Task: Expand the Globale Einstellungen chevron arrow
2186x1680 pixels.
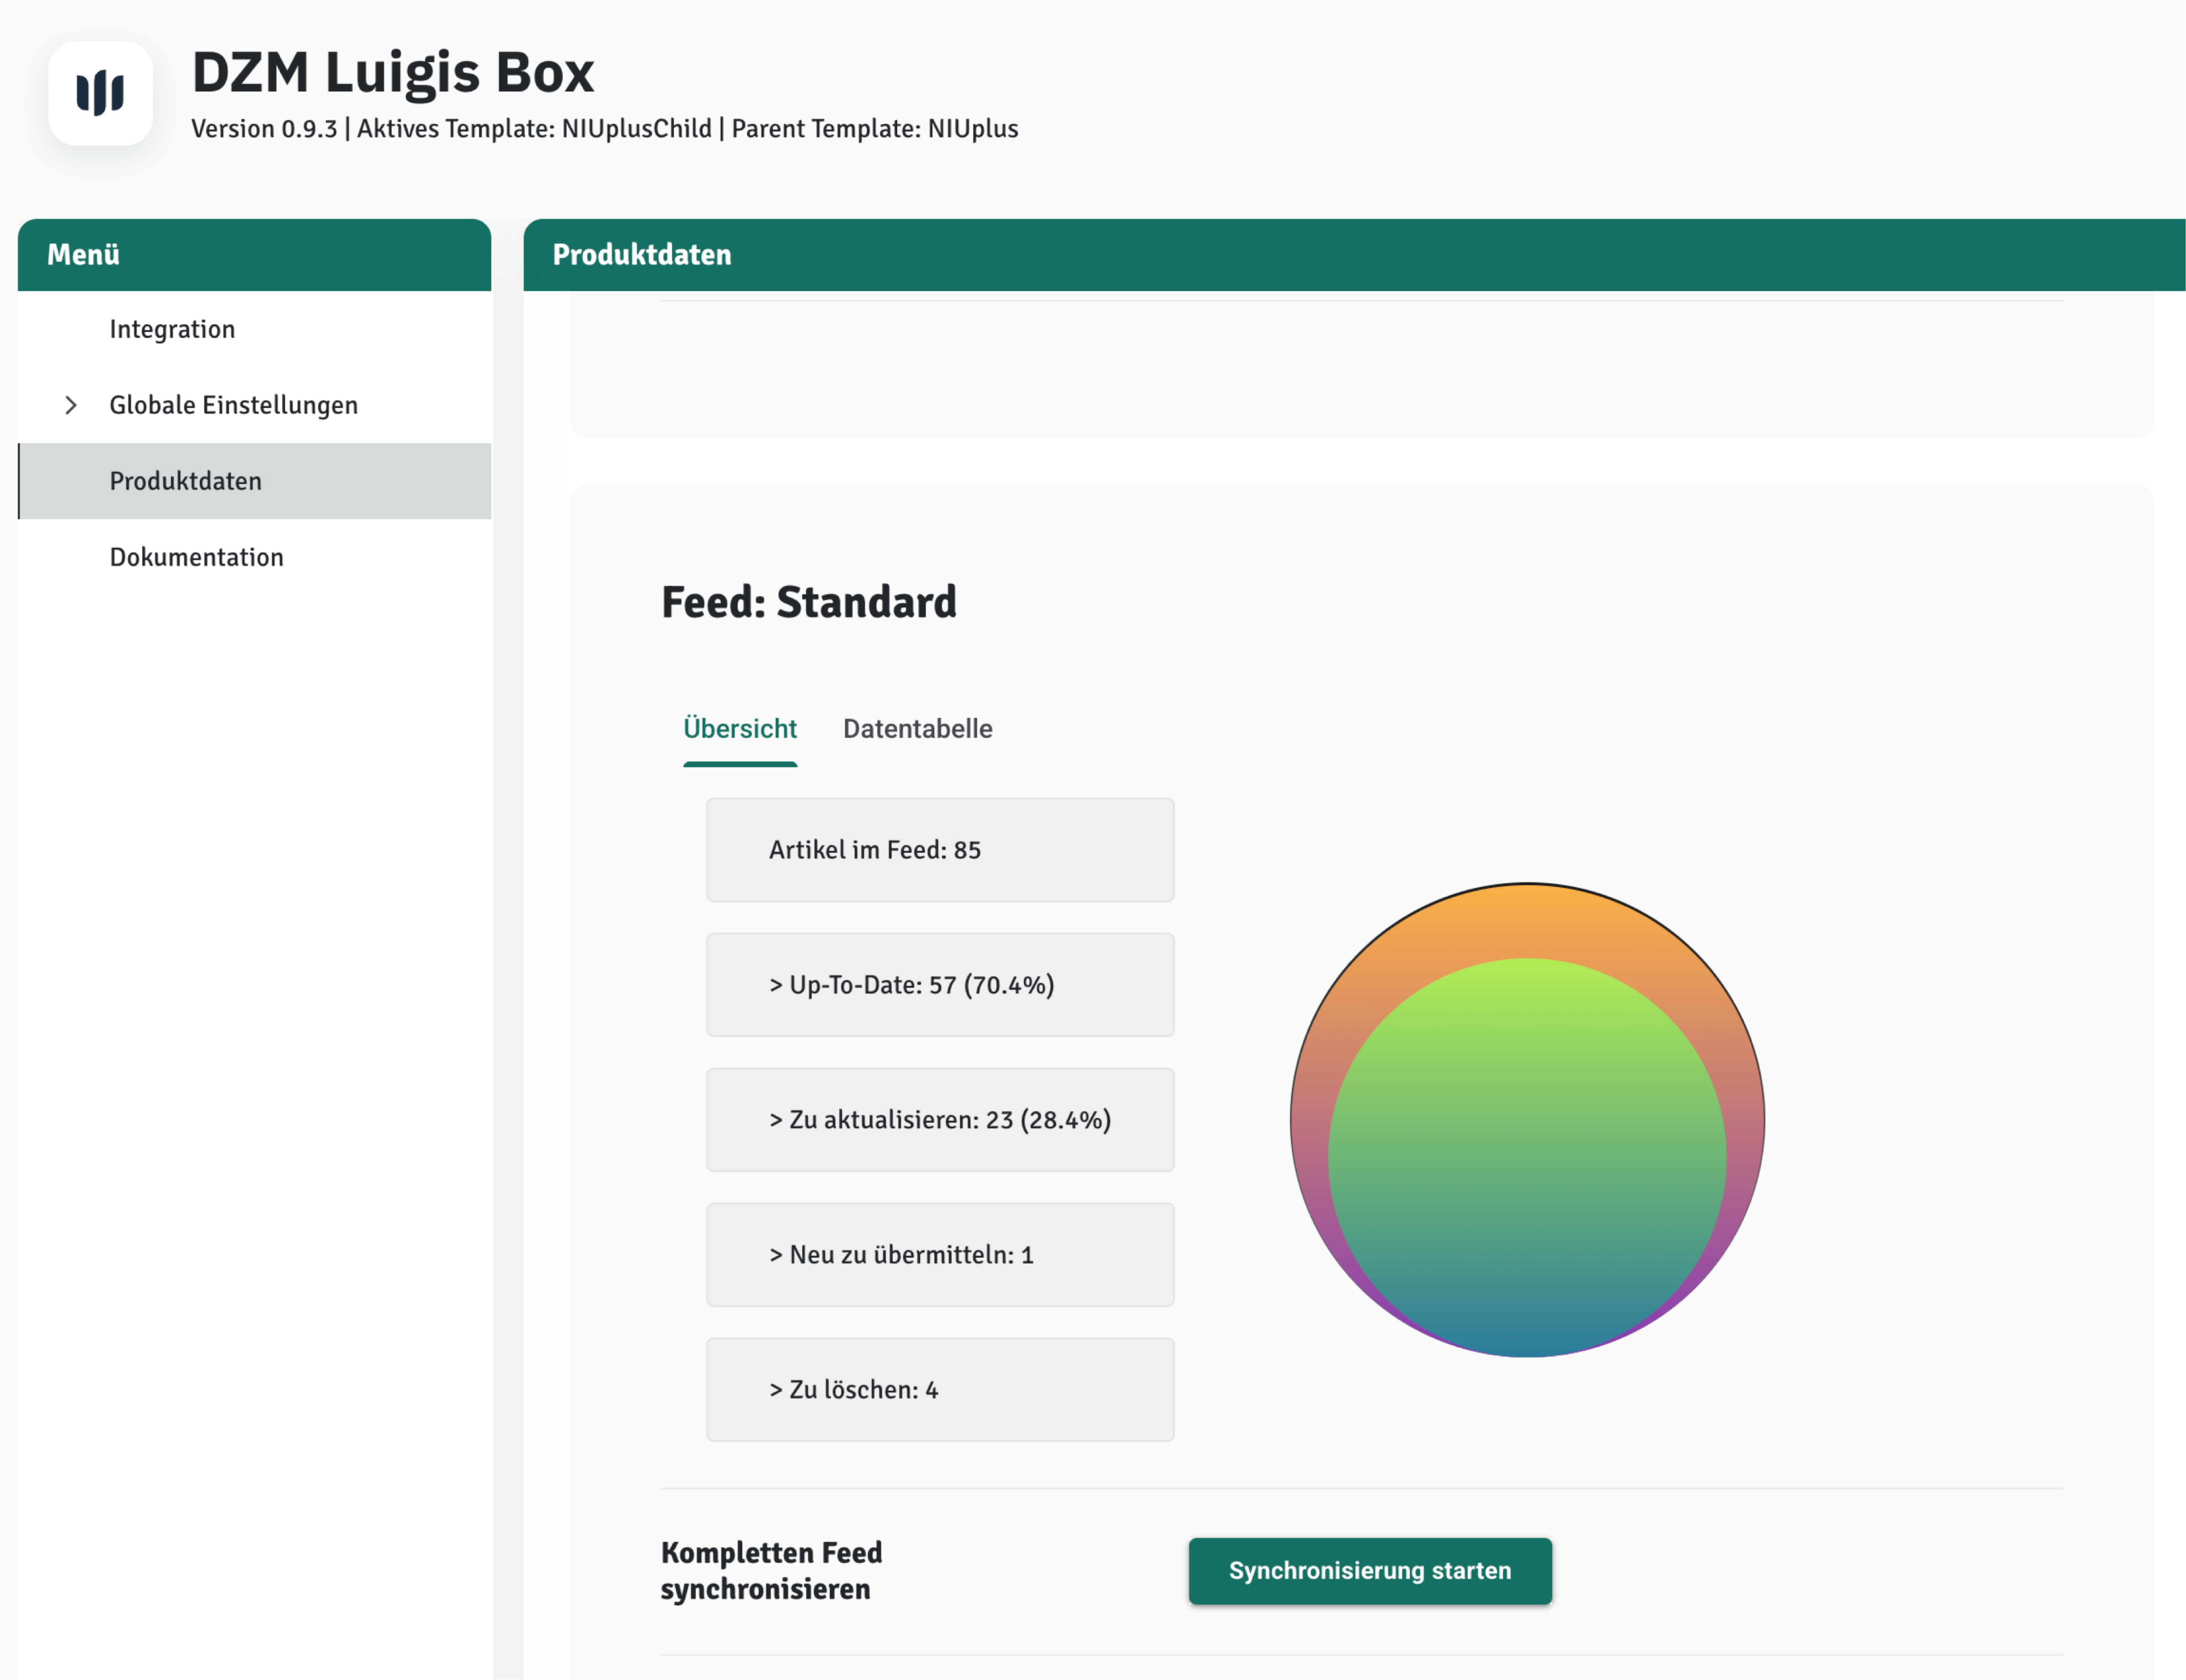Action: tap(71, 405)
